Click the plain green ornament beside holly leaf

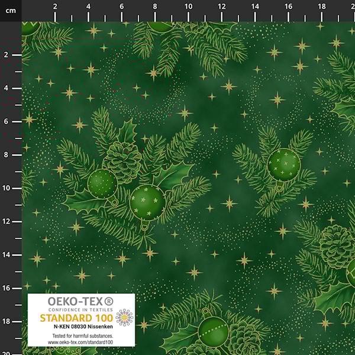coord(102,184)
